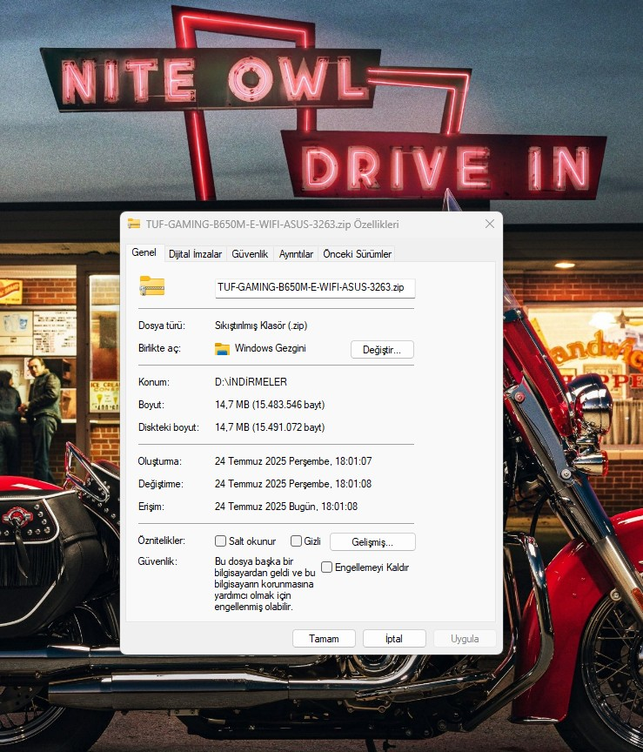The width and height of the screenshot is (643, 752).
Task: Switch to the Ayrıntılar tab
Action: [296, 254]
